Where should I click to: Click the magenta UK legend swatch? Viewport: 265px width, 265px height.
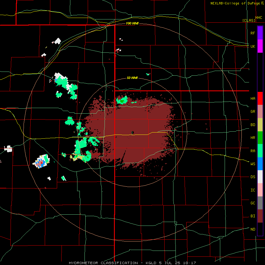pyautogui.click(x=260, y=46)
